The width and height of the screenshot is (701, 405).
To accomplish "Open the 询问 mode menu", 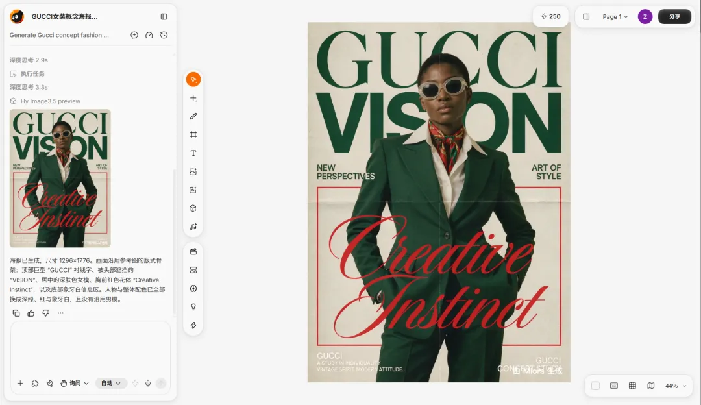I will coord(75,383).
